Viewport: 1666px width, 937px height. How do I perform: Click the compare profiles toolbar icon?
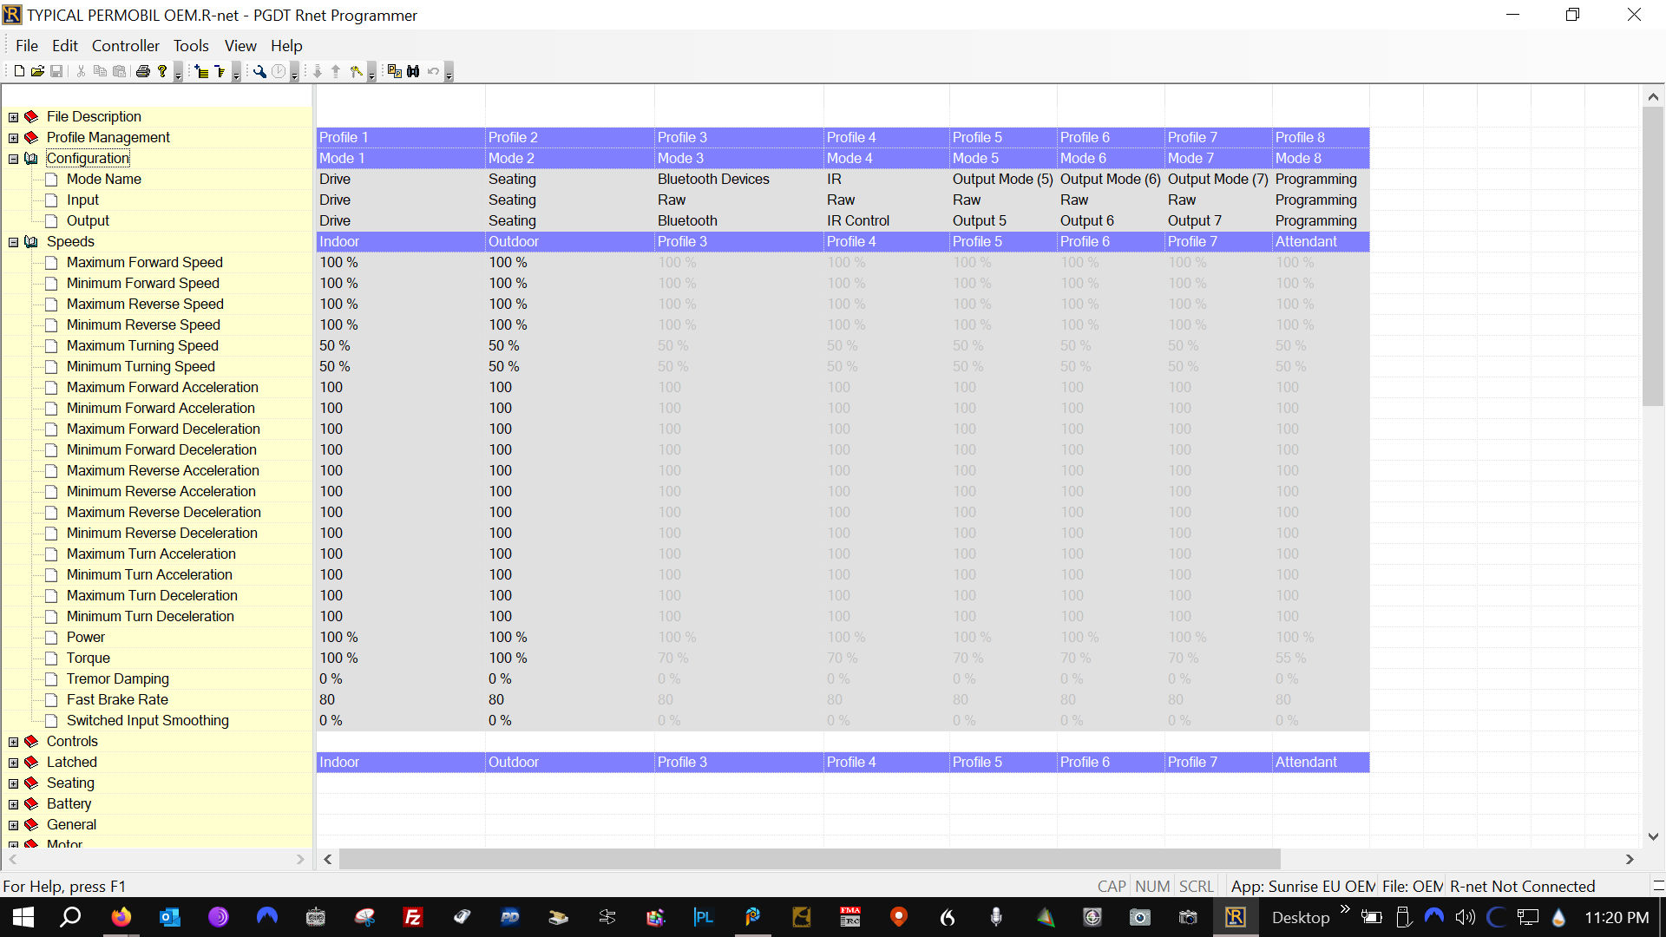[x=394, y=71]
